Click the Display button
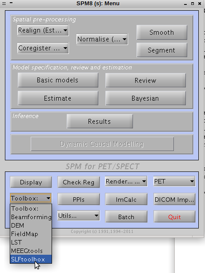This screenshot has width=205, height=273. 31,182
